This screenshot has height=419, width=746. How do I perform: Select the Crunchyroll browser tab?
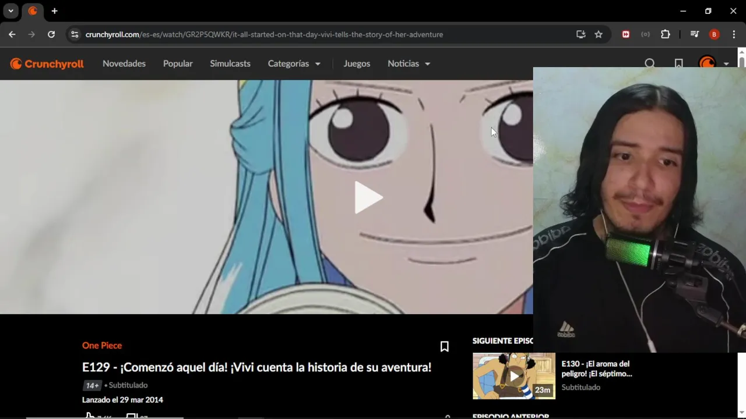coord(33,11)
